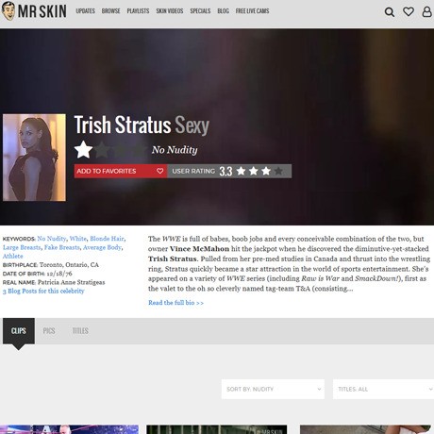Image resolution: width=434 pixels, height=434 pixels.
Task: Switch to the Pics tab
Action: [49, 331]
